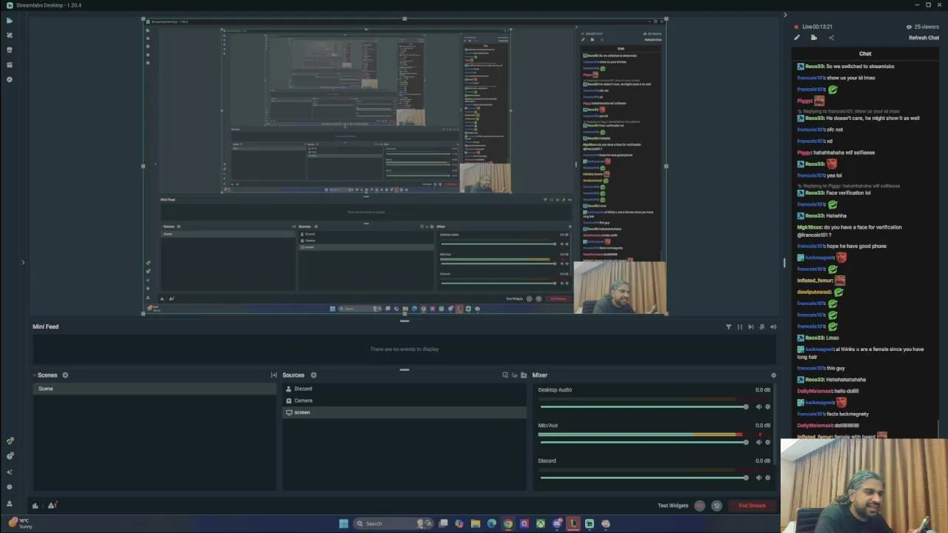Image resolution: width=948 pixels, height=533 pixels.
Task: Select the screen source
Action: [x=404, y=412]
